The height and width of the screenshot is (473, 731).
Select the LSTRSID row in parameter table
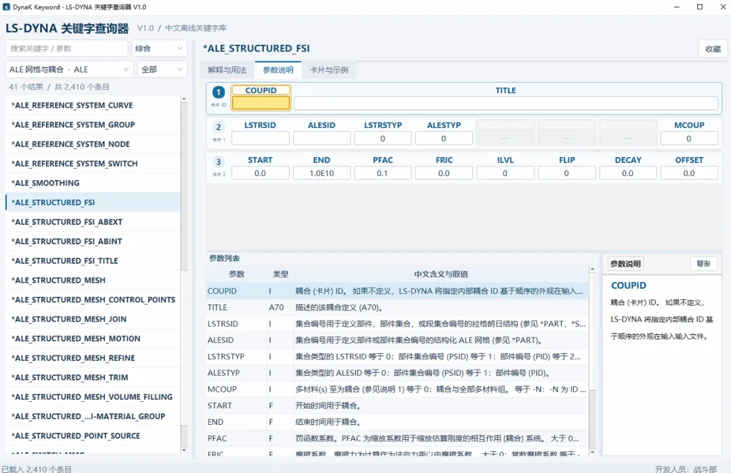point(397,324)
